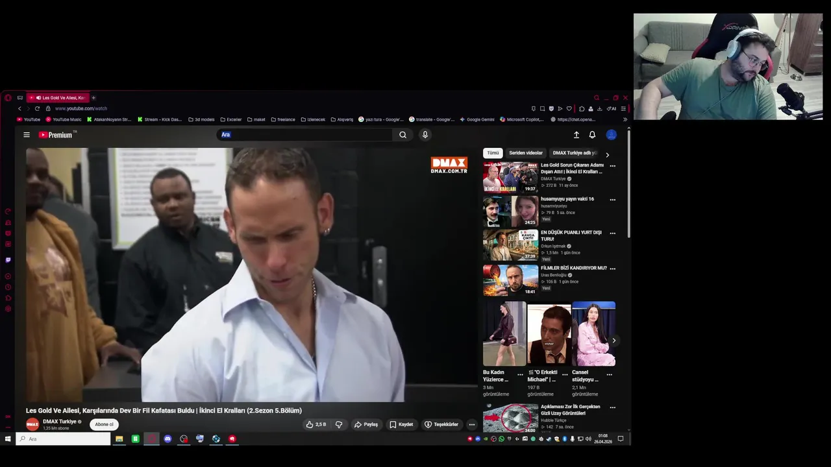
Task: Open the YouTube hamburger guide menu
Action: (27, 135)
